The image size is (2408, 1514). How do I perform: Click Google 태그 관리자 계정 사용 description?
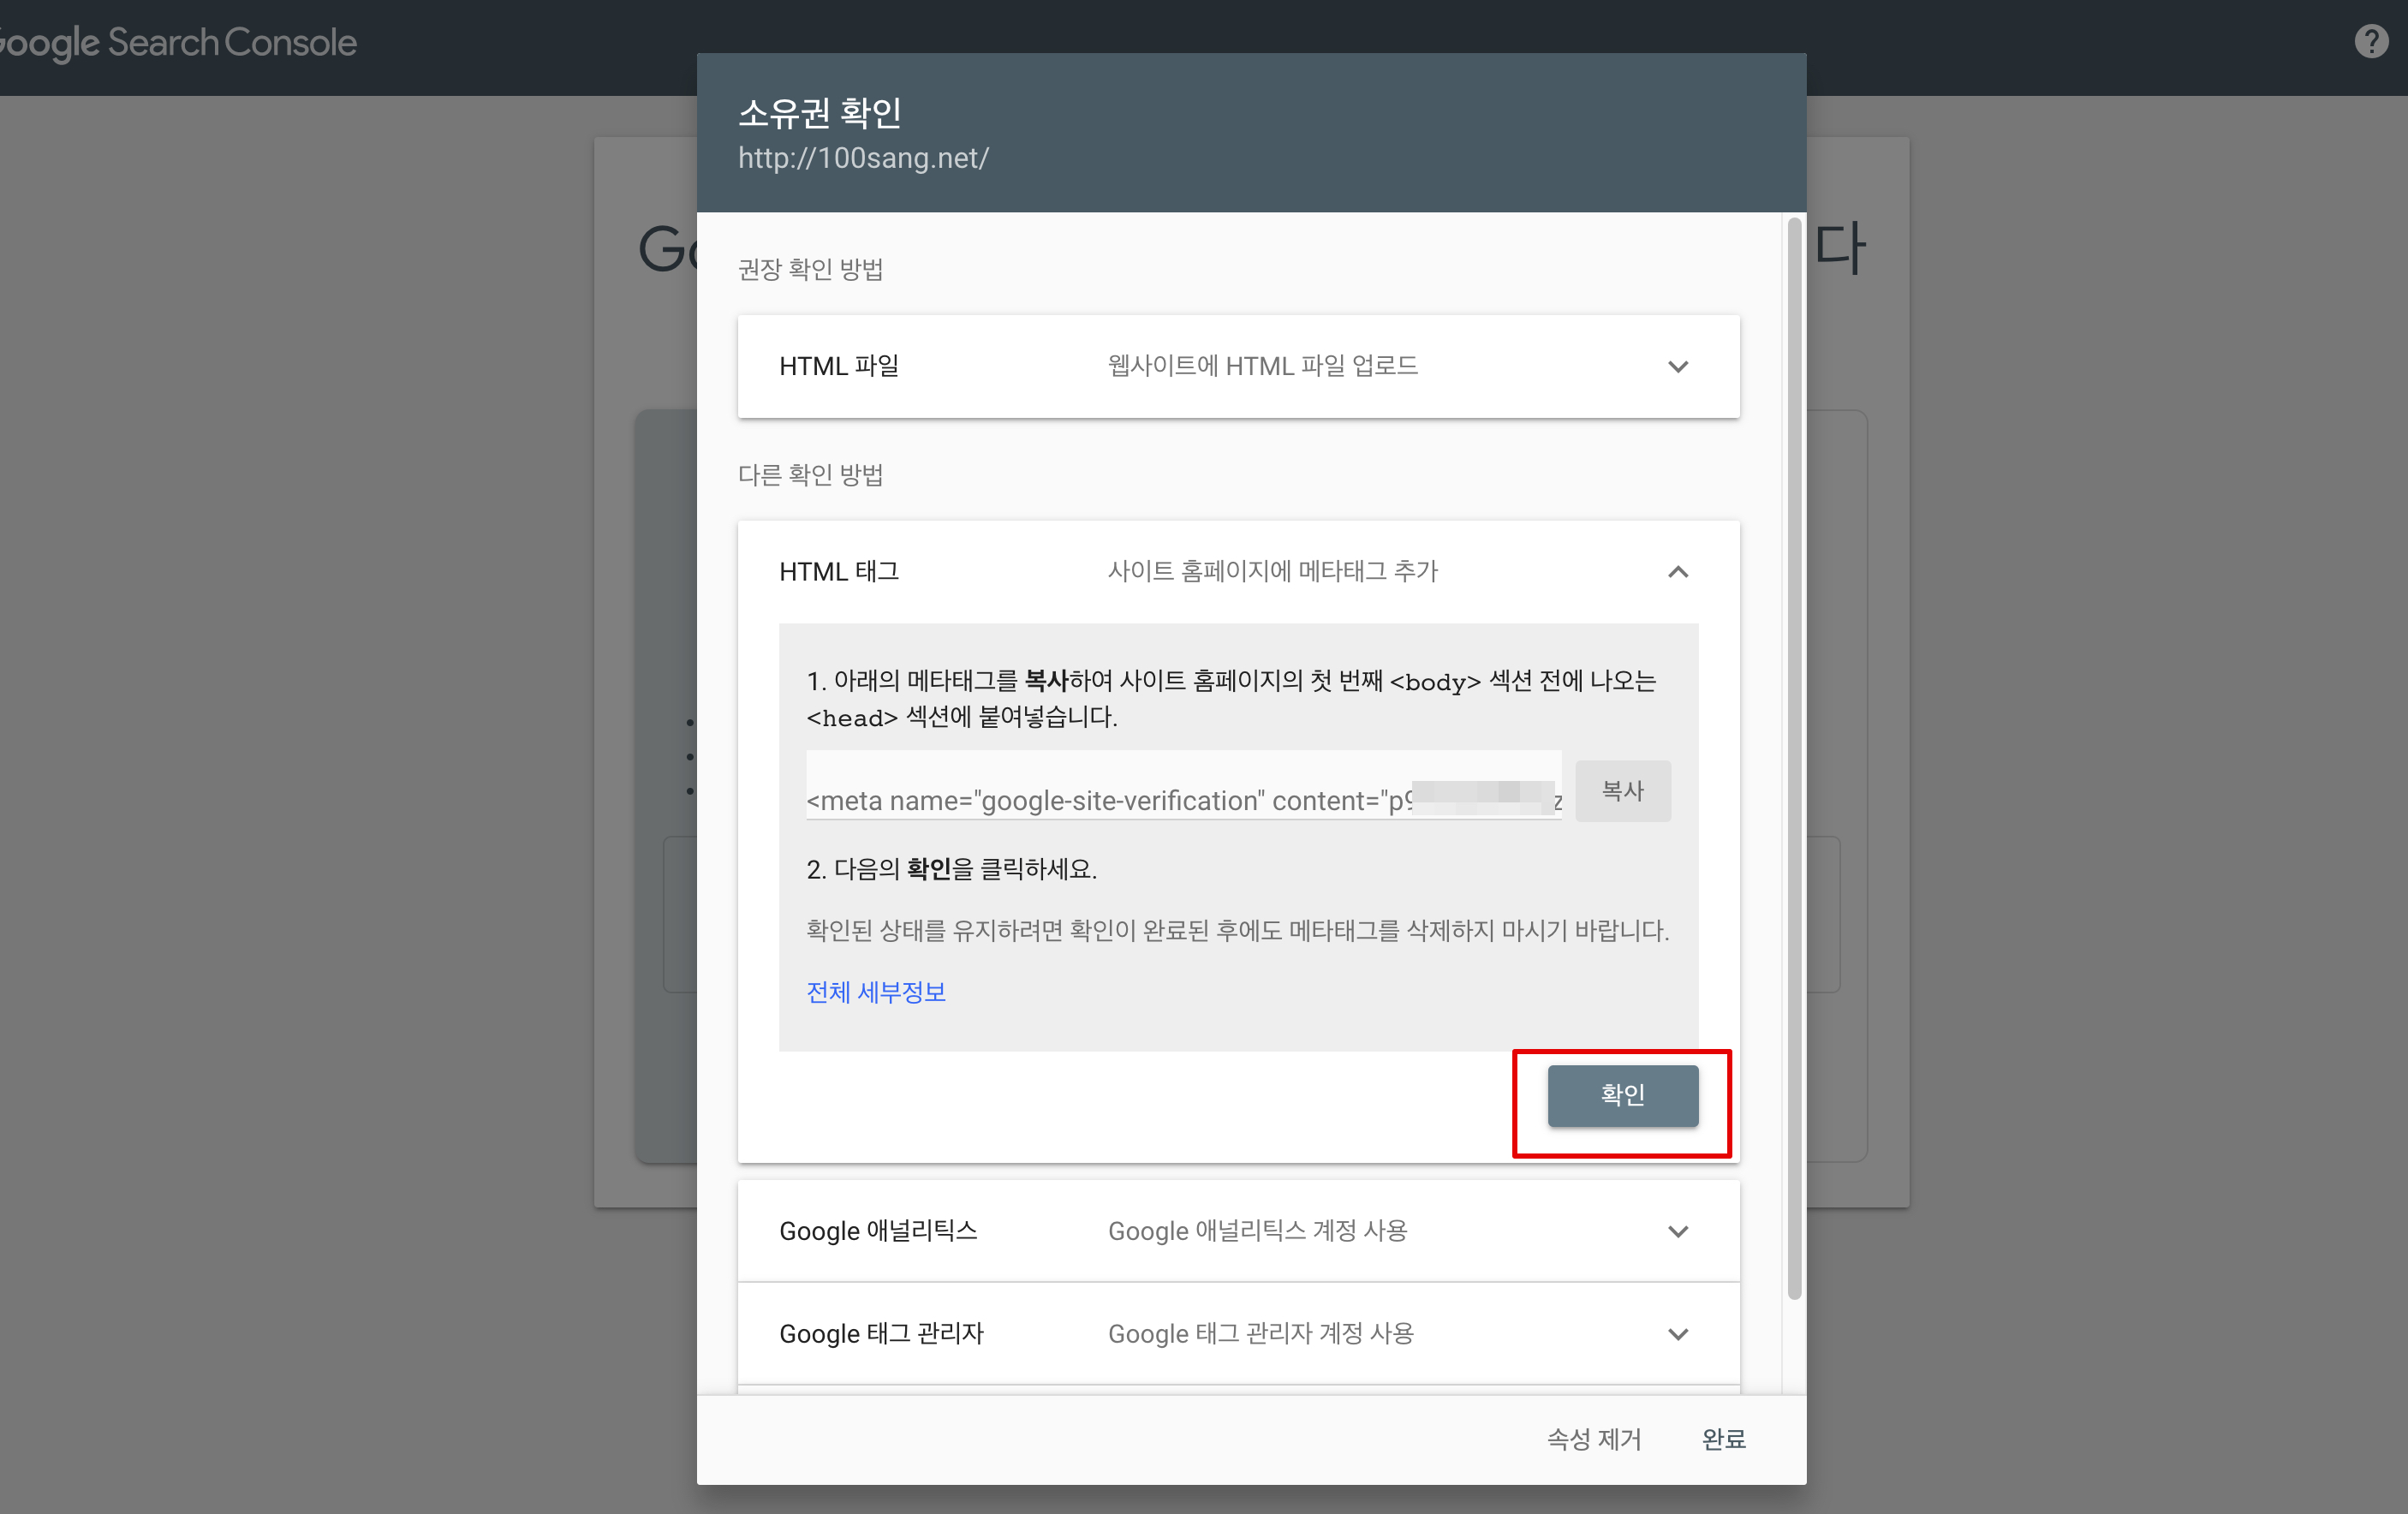point(1260,1334)
